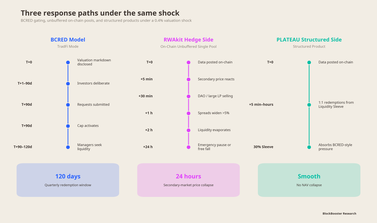377x223 pixels.
Task: Click the green '+5 min–hours' redemption dot
Action: coord(309,105)
